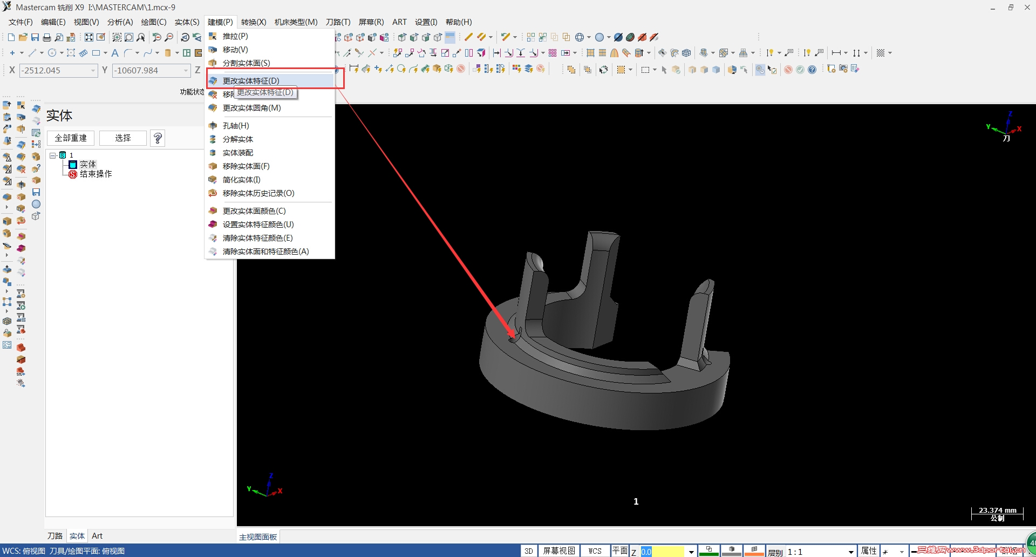The image size is (1036, 557).
Task: Open the 机床类型(M) menu
Action: pos(296,22)
